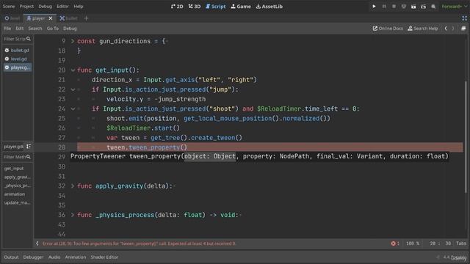Open the AssetLib workspace
The image size is (470, 264).
point(270,7)
